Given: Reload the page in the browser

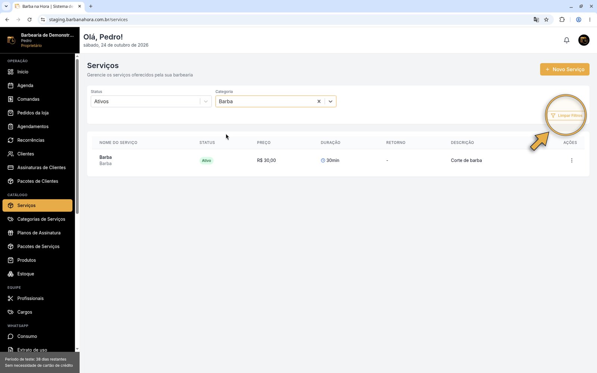Looking at the screenshot, I should 29,20.
